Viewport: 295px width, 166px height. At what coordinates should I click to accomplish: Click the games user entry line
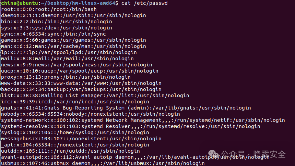pos(73,40)
